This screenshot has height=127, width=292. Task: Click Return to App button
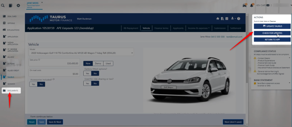pos(272,39)
